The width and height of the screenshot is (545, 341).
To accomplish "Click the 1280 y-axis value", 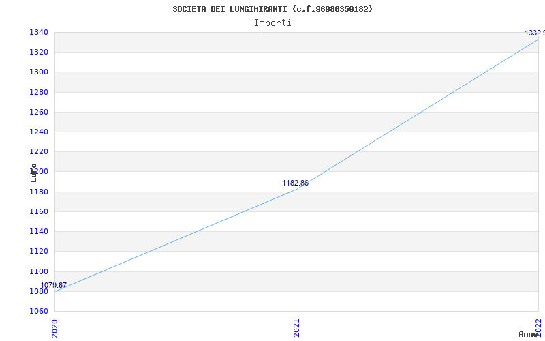I will [x=39, y=92].
